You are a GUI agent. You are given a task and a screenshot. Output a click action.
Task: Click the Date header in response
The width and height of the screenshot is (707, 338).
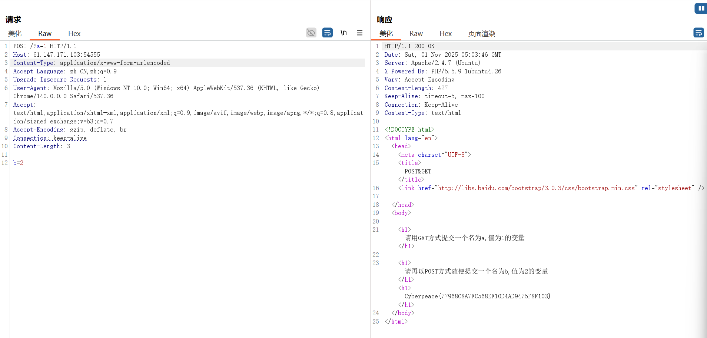[x=443, y=55]
